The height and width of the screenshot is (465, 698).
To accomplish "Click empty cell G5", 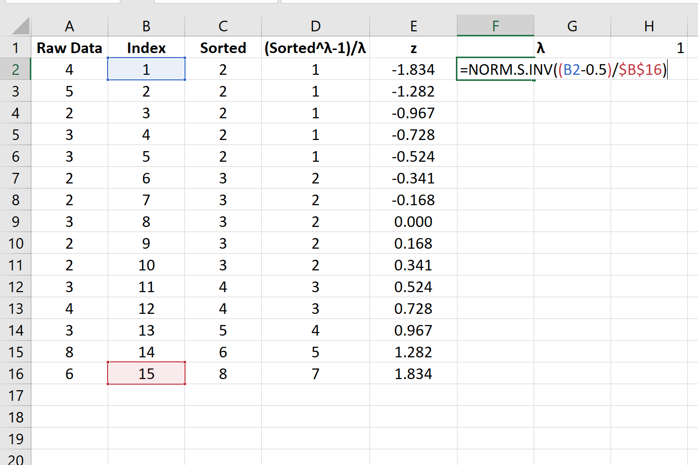I will click(572, 134).
